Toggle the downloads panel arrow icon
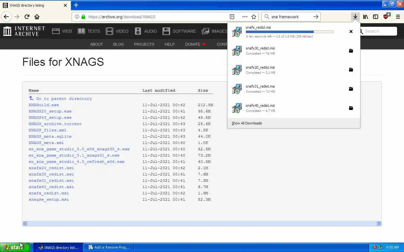This screenshot has height=252, width=404. 355,17
